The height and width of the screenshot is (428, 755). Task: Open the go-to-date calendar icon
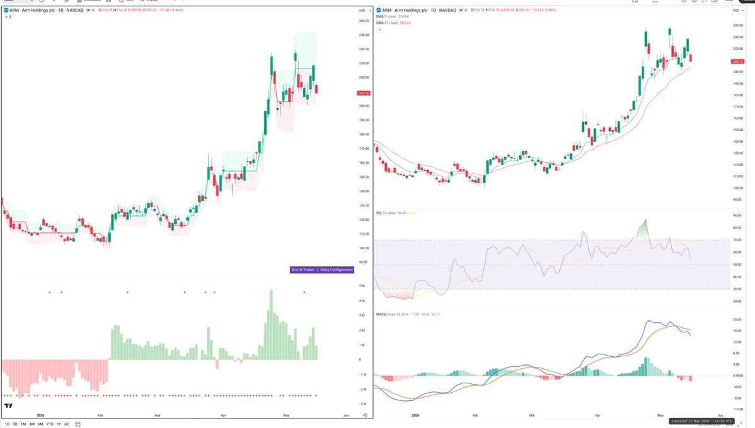tap(77, 424)
